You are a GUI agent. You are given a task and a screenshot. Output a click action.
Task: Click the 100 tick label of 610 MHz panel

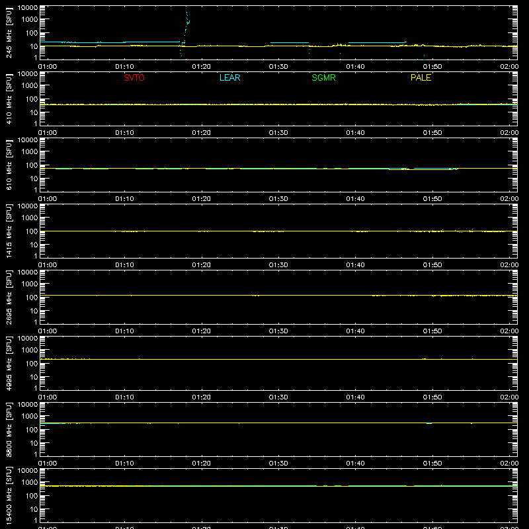(x=31, y=165)
